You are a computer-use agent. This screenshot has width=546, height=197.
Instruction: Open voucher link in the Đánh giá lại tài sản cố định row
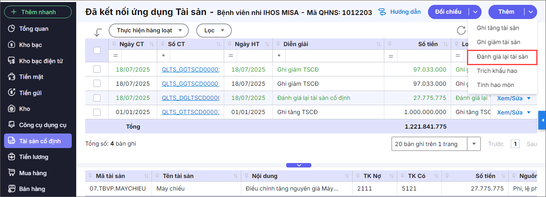[191, 98]
